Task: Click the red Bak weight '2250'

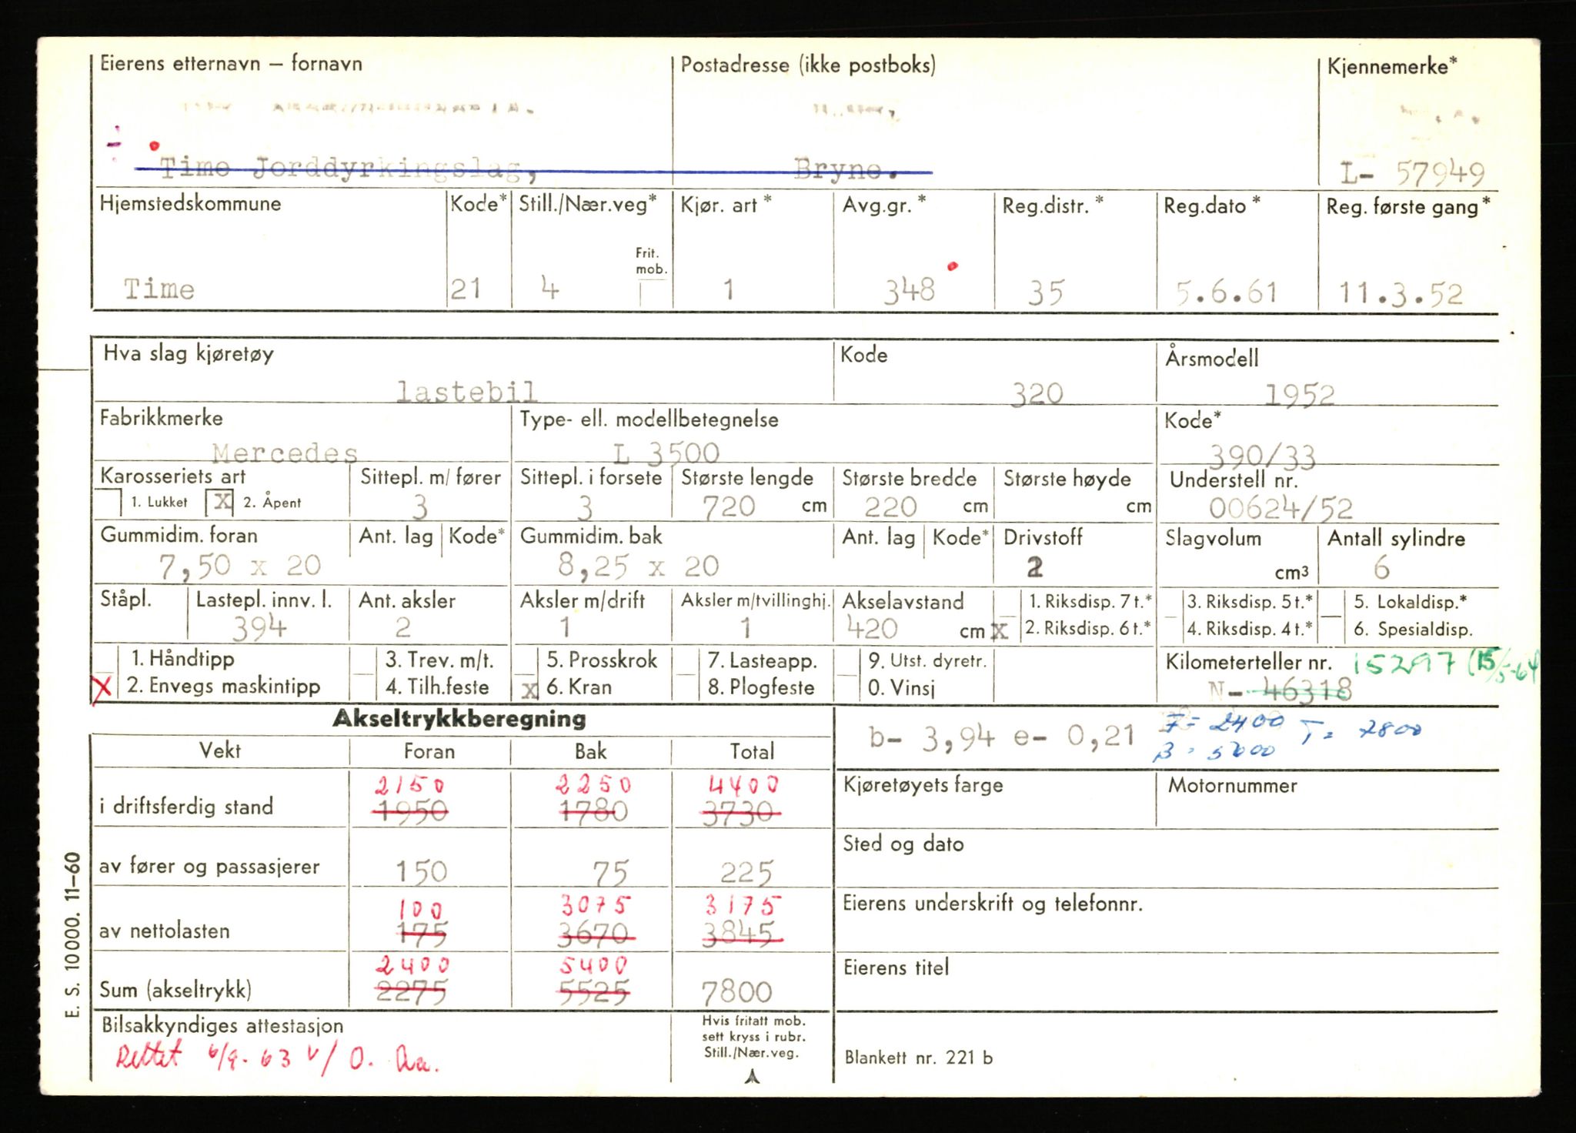Action: 593,785
